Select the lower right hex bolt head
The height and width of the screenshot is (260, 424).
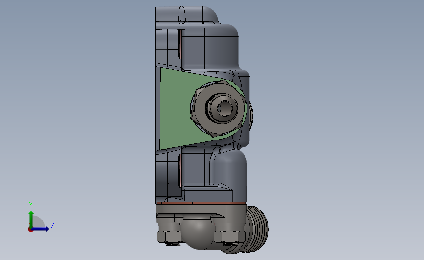pyautogui.click(x=229, y=237)
